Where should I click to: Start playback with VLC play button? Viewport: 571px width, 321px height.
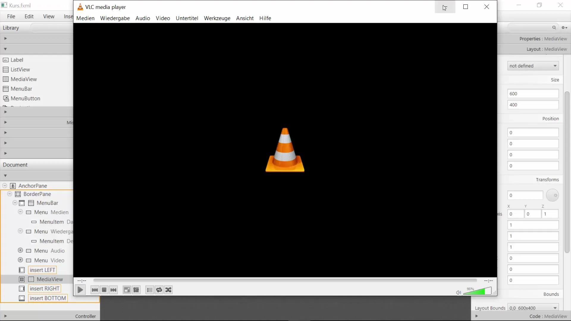coord(80,290)
